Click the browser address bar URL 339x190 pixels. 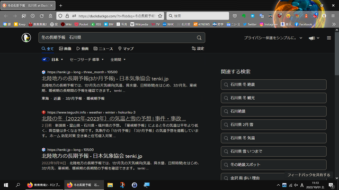point(117,16)
